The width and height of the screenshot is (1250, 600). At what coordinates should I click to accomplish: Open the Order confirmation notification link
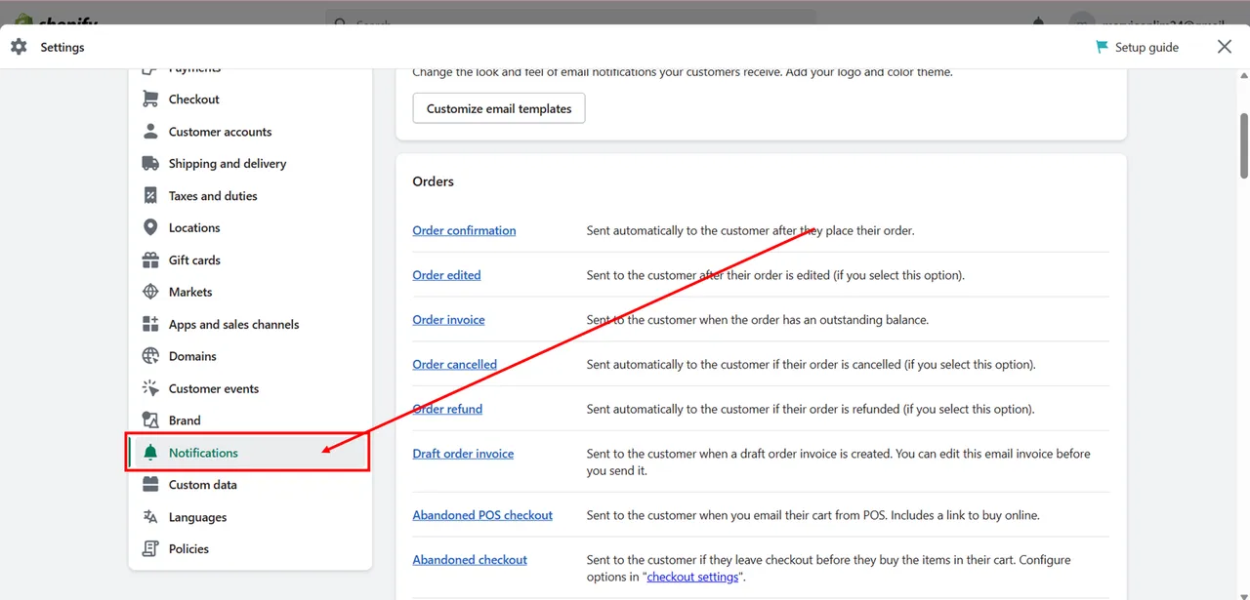(x=464, y=231)
